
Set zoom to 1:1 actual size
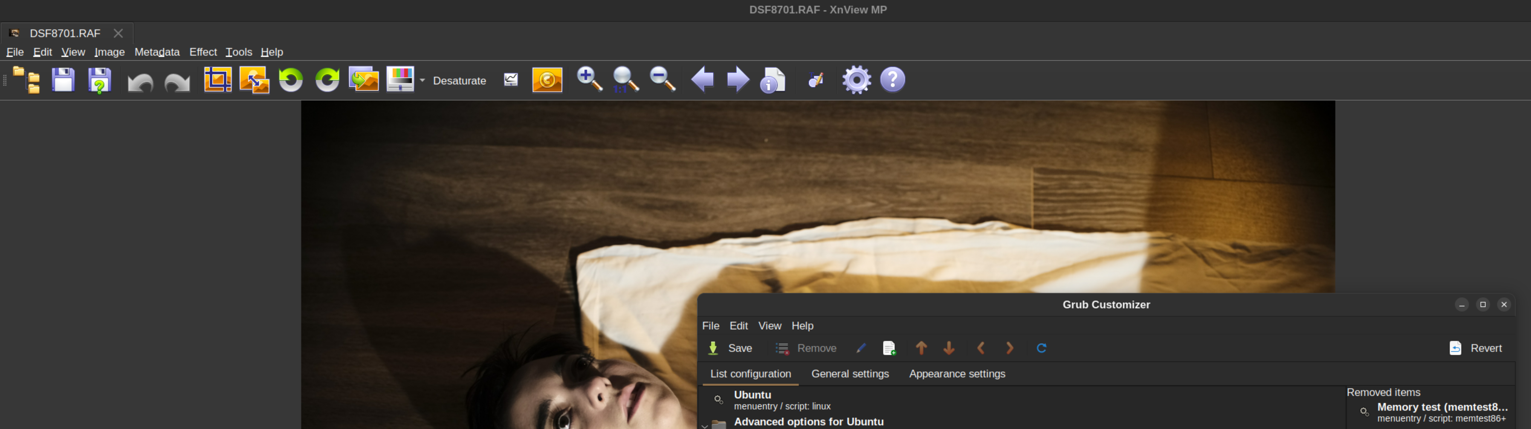click(x=626, y=80)
